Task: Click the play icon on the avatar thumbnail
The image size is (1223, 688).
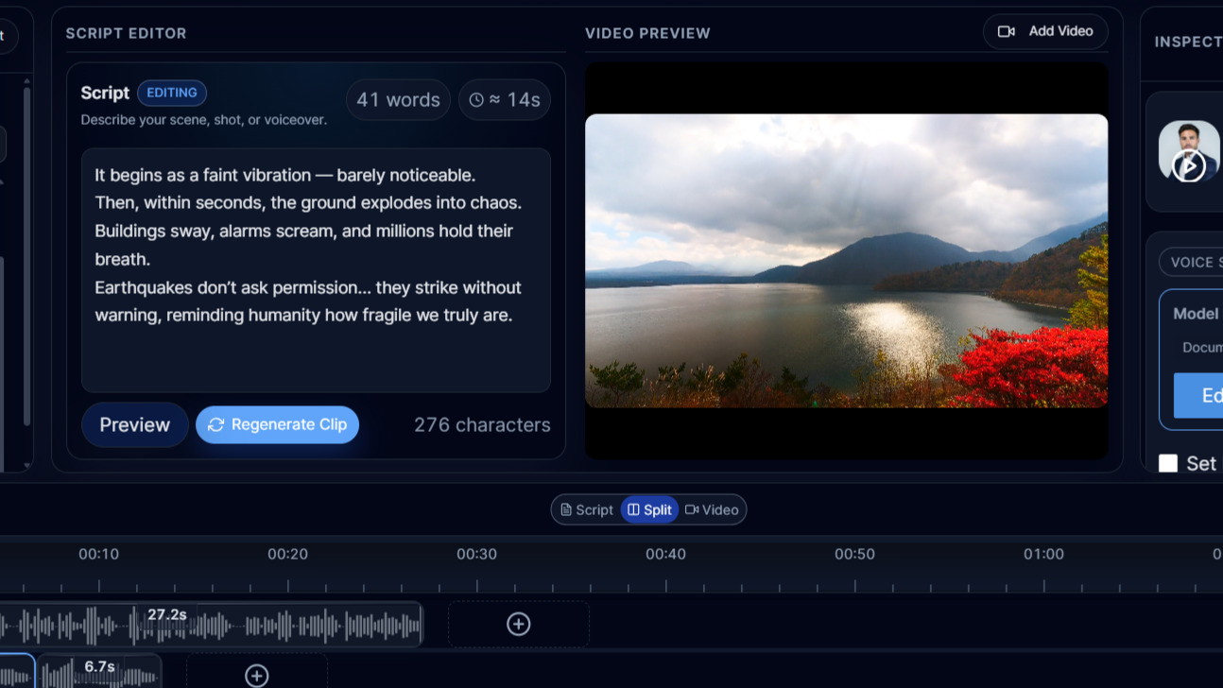Action: point(1188,166)
